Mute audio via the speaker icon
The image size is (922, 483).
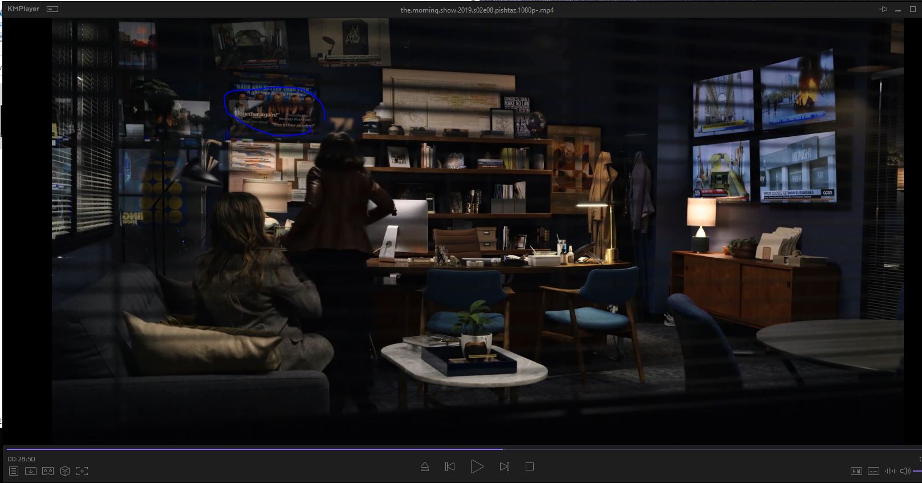pos(905,471)
